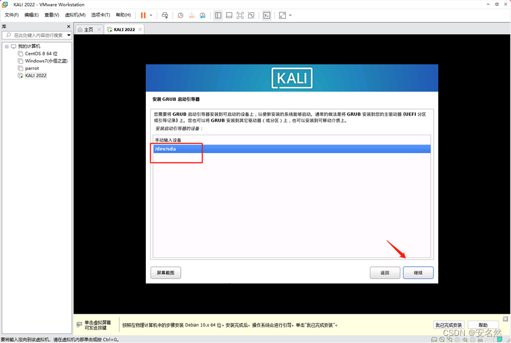Select parrot virtual machine in library
511x343 pixels.
tap(32, 68)
